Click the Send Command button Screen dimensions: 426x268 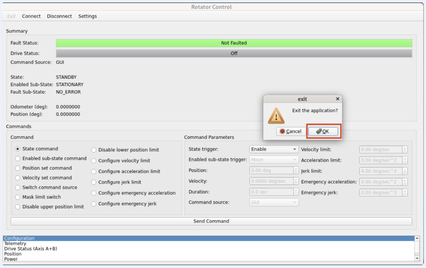coord(211,221)
